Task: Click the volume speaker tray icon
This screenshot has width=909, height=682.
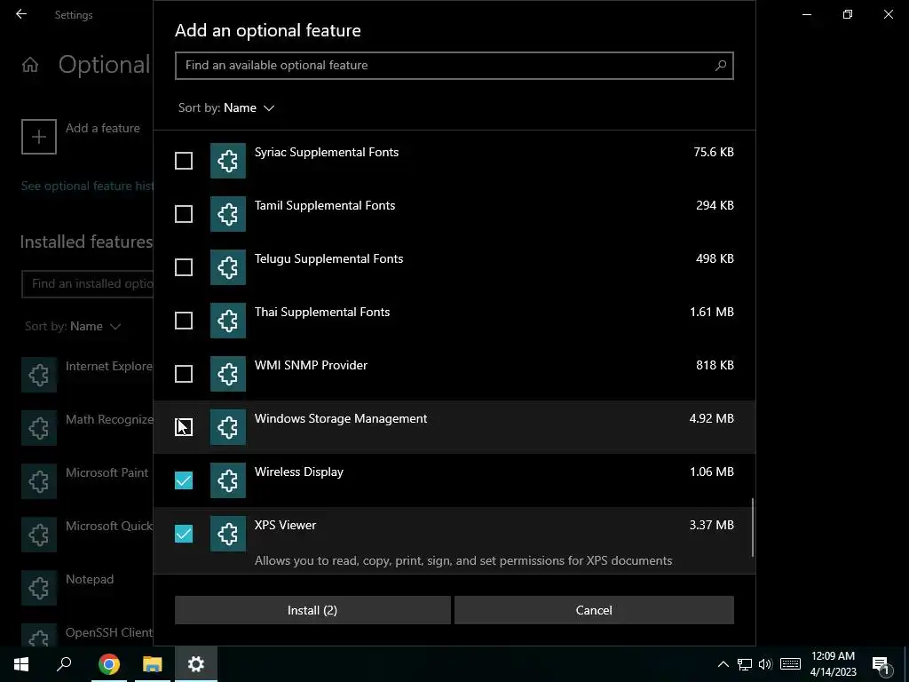Action: [765, 664]
